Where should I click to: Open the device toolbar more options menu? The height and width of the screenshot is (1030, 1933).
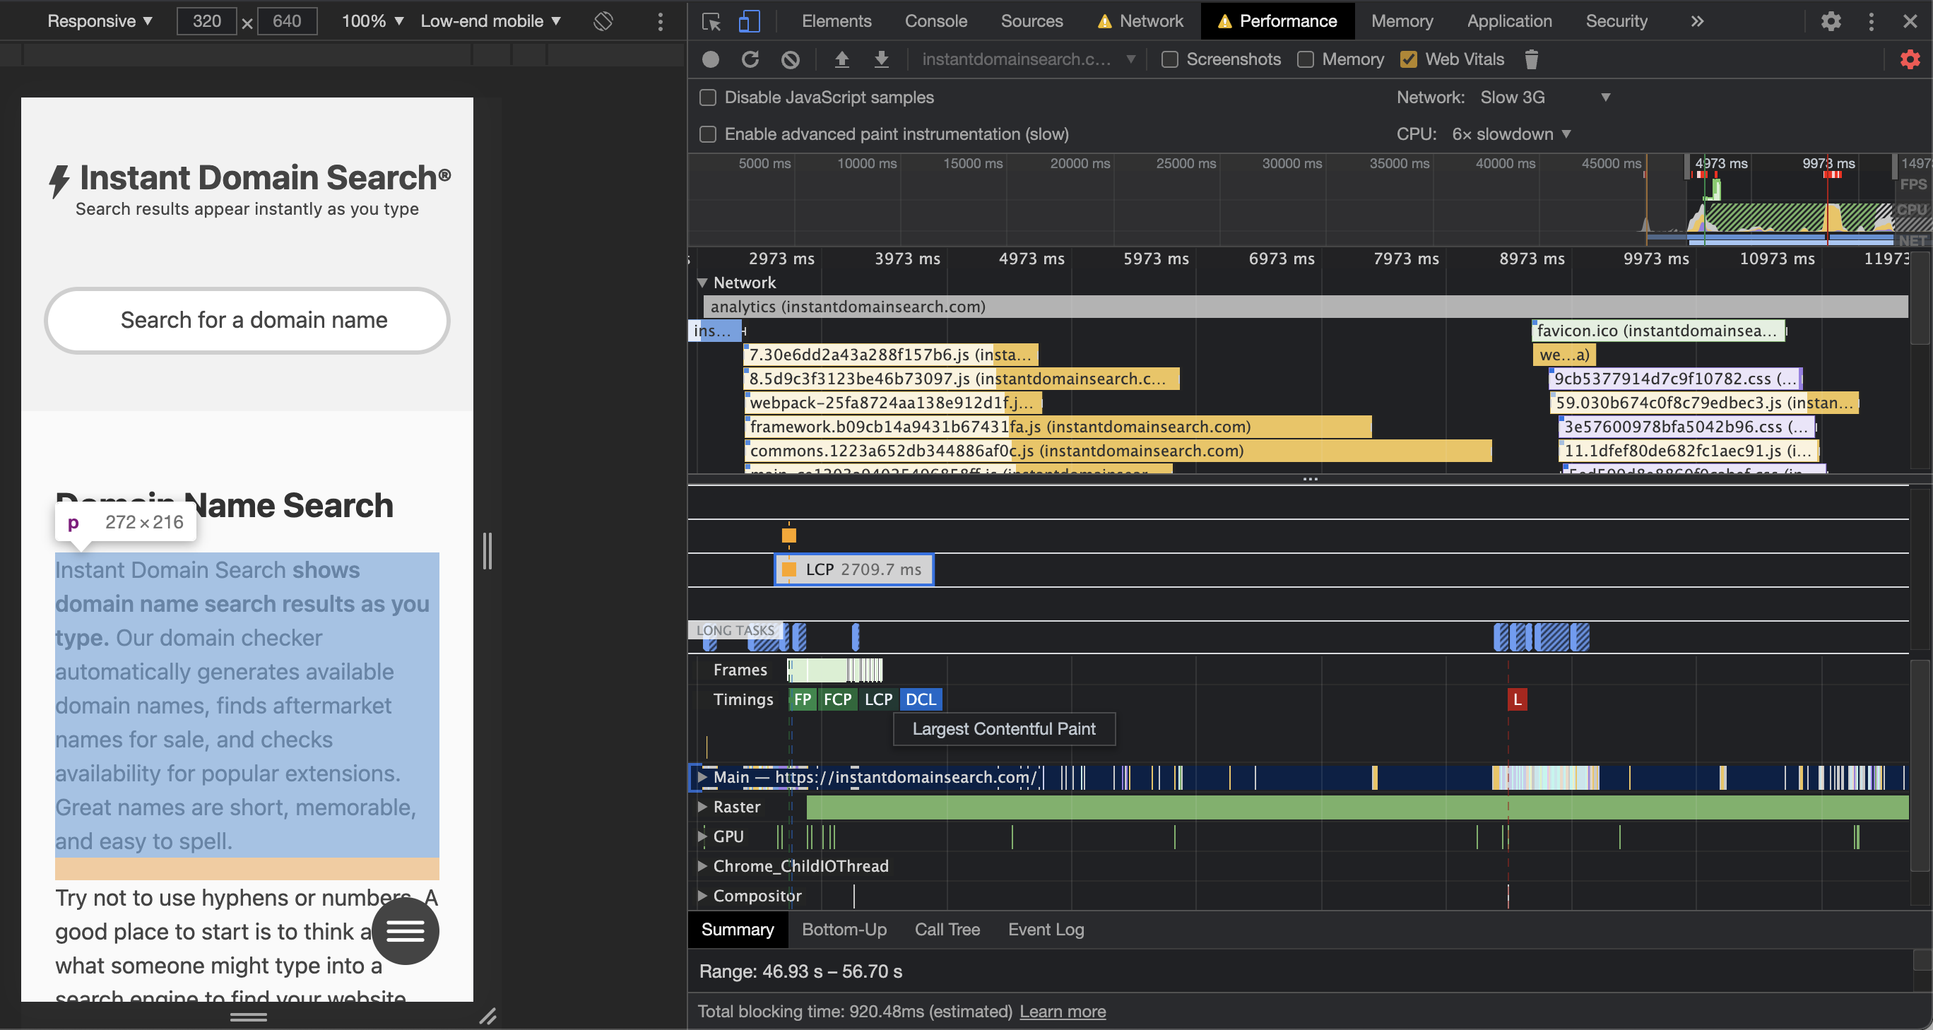click(661, 21)
